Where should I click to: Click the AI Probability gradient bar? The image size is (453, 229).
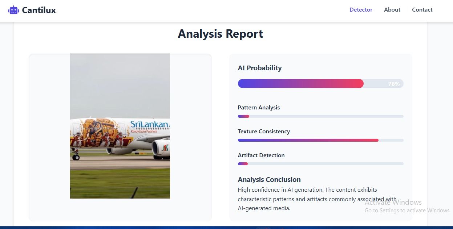pos(320,84)
